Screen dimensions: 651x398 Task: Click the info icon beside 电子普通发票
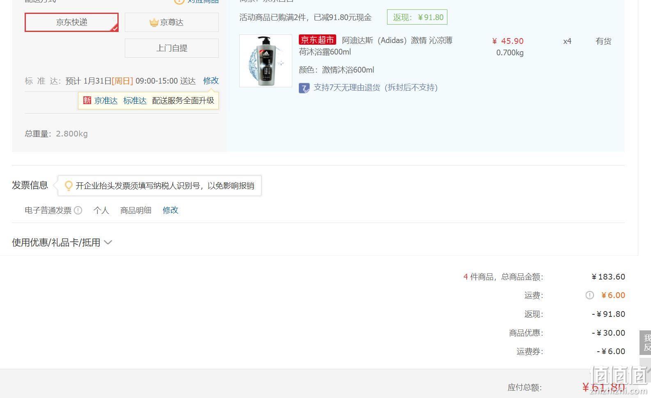tap(78, 210)
